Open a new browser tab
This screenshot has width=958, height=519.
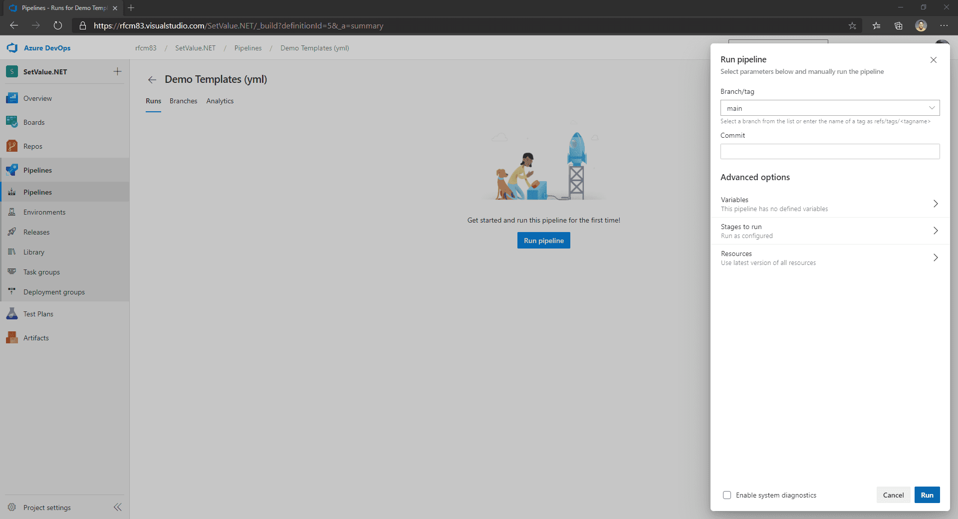click(131, 8)
